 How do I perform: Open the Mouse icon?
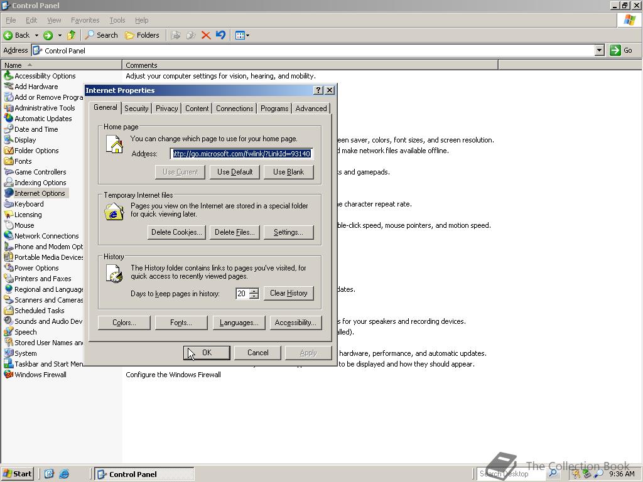pyautogui.click(x=9, y=225)
